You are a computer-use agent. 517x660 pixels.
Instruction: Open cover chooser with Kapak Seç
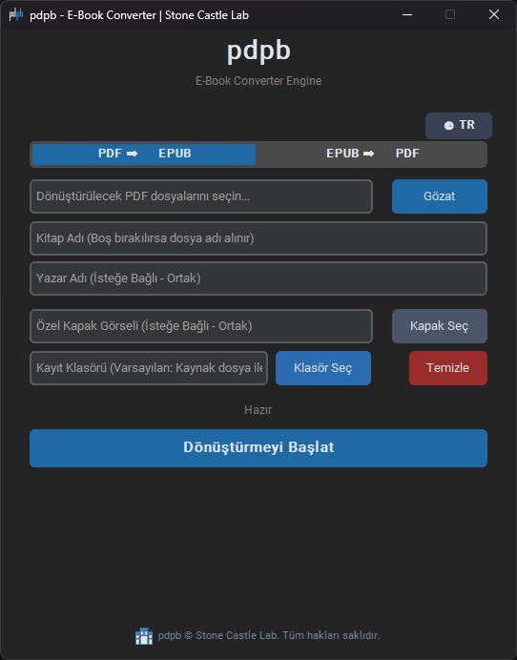coord(440,326)
